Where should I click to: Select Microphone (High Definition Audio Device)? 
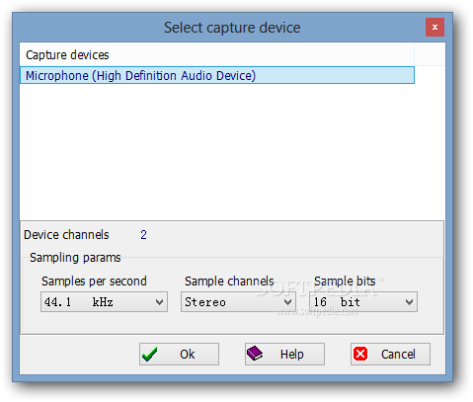[217, 75]
